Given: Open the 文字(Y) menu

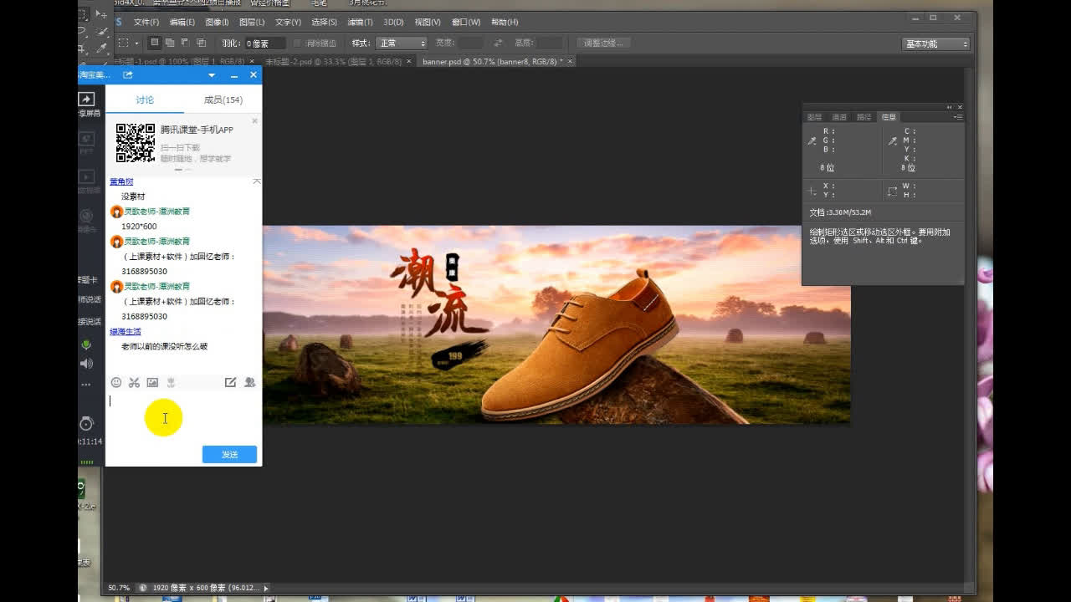Looking at the screenshot, I should tap(288, 22).
